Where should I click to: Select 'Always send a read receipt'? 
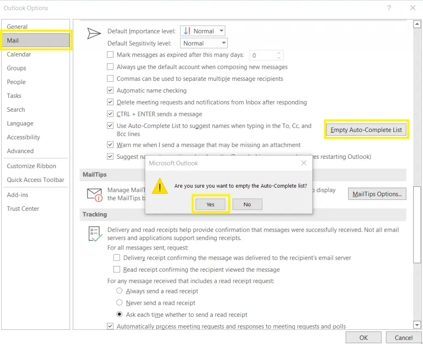119,291
